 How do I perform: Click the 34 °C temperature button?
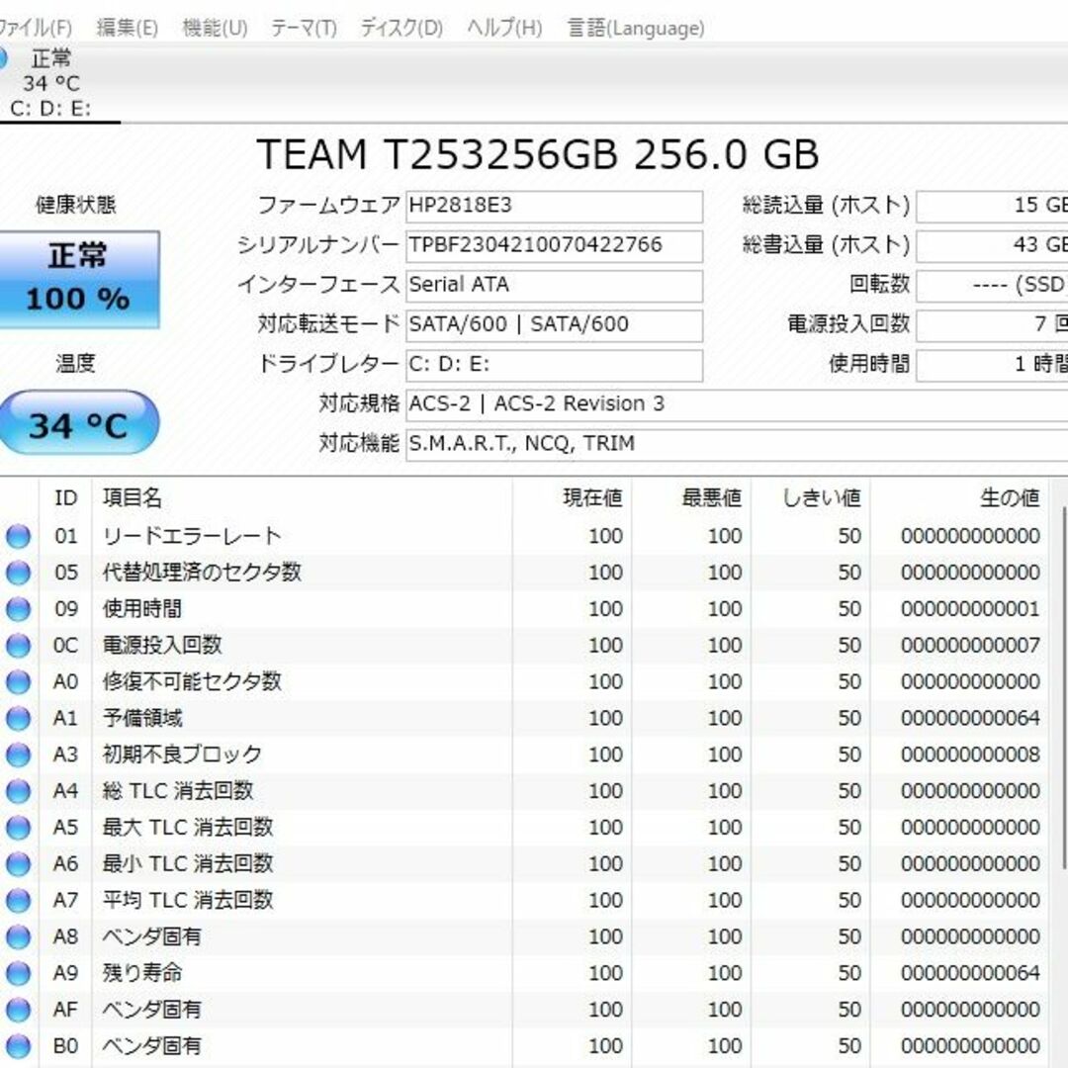pos(78,423)
